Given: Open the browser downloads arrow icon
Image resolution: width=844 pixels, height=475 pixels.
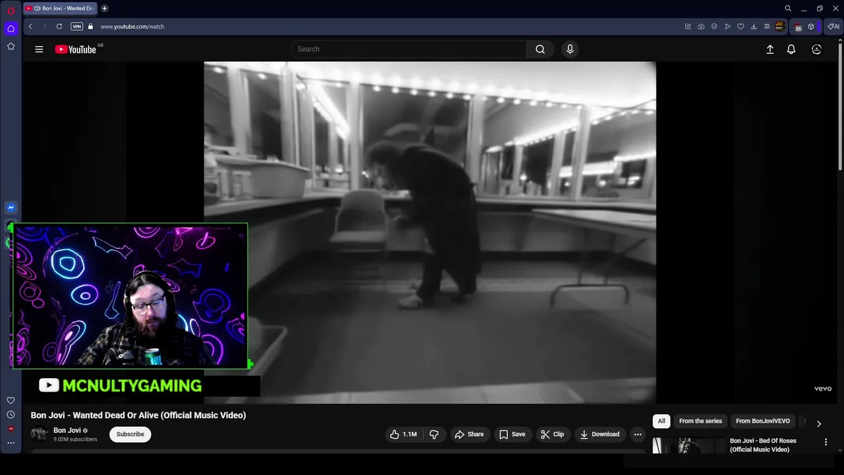Looking at the screenshot, I should coord(754,26).
